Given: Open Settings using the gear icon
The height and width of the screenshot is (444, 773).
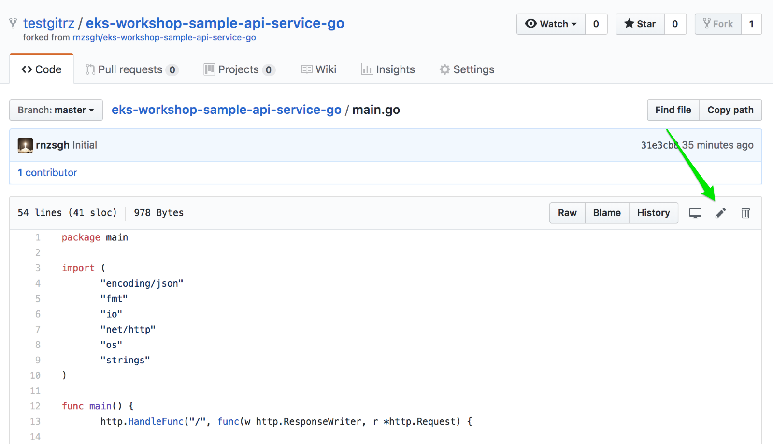Looking at the screenshot, I should point(444,69).
